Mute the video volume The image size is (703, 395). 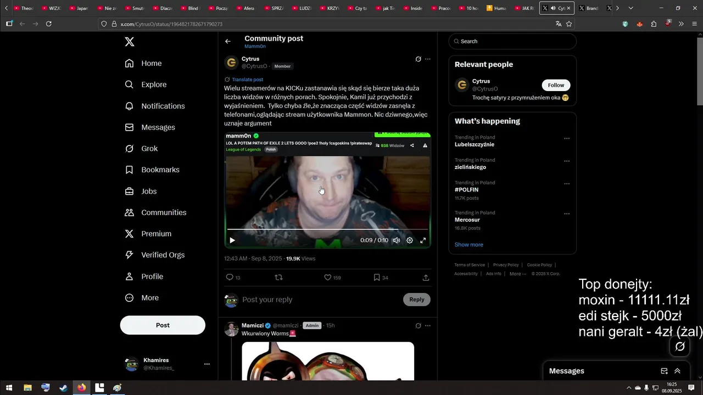[397, 240]
